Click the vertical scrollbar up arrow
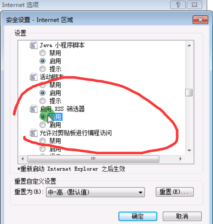The image size is (213, 224). (189, 45)
